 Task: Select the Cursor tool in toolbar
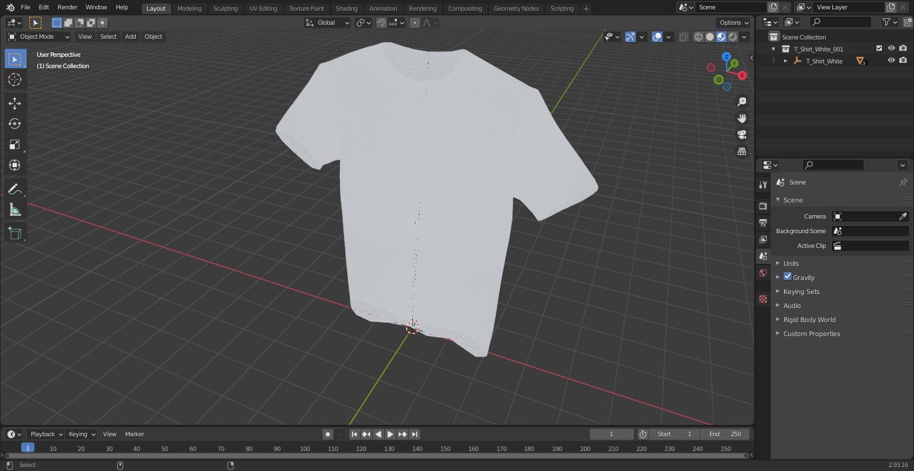coord(15,80)
